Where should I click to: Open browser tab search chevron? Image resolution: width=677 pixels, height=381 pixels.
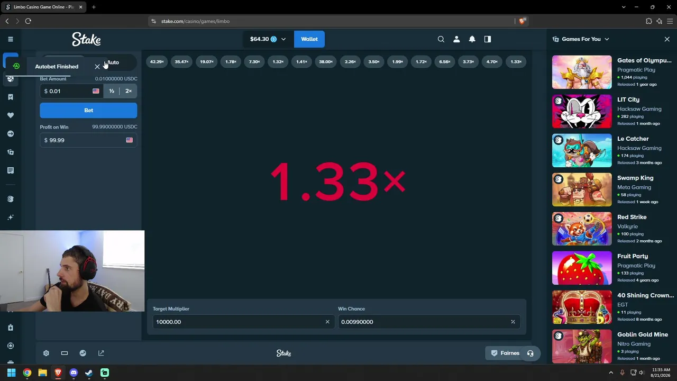click(624, 7)
